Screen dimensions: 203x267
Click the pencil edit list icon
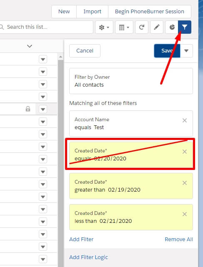[157, 27]
